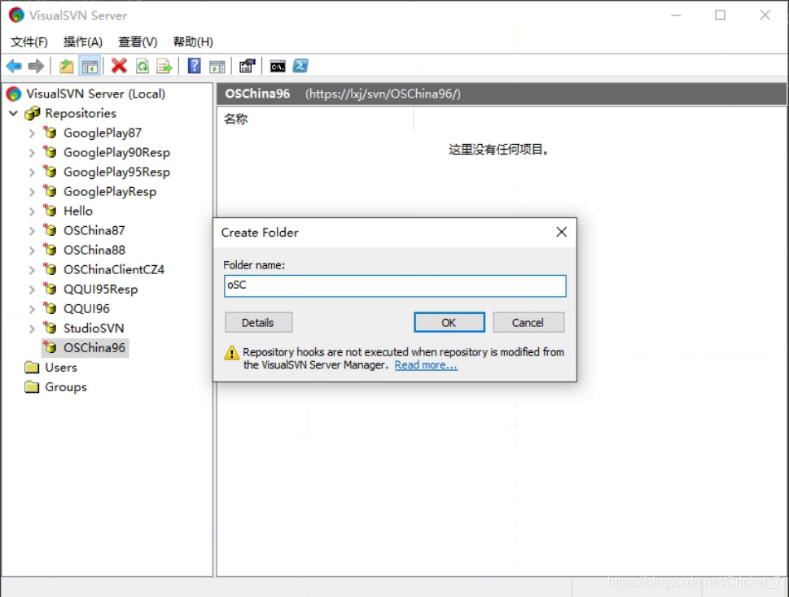Expand the GooglePlayResp repository node
Screen dimensions: 789x597
point(32,192)
